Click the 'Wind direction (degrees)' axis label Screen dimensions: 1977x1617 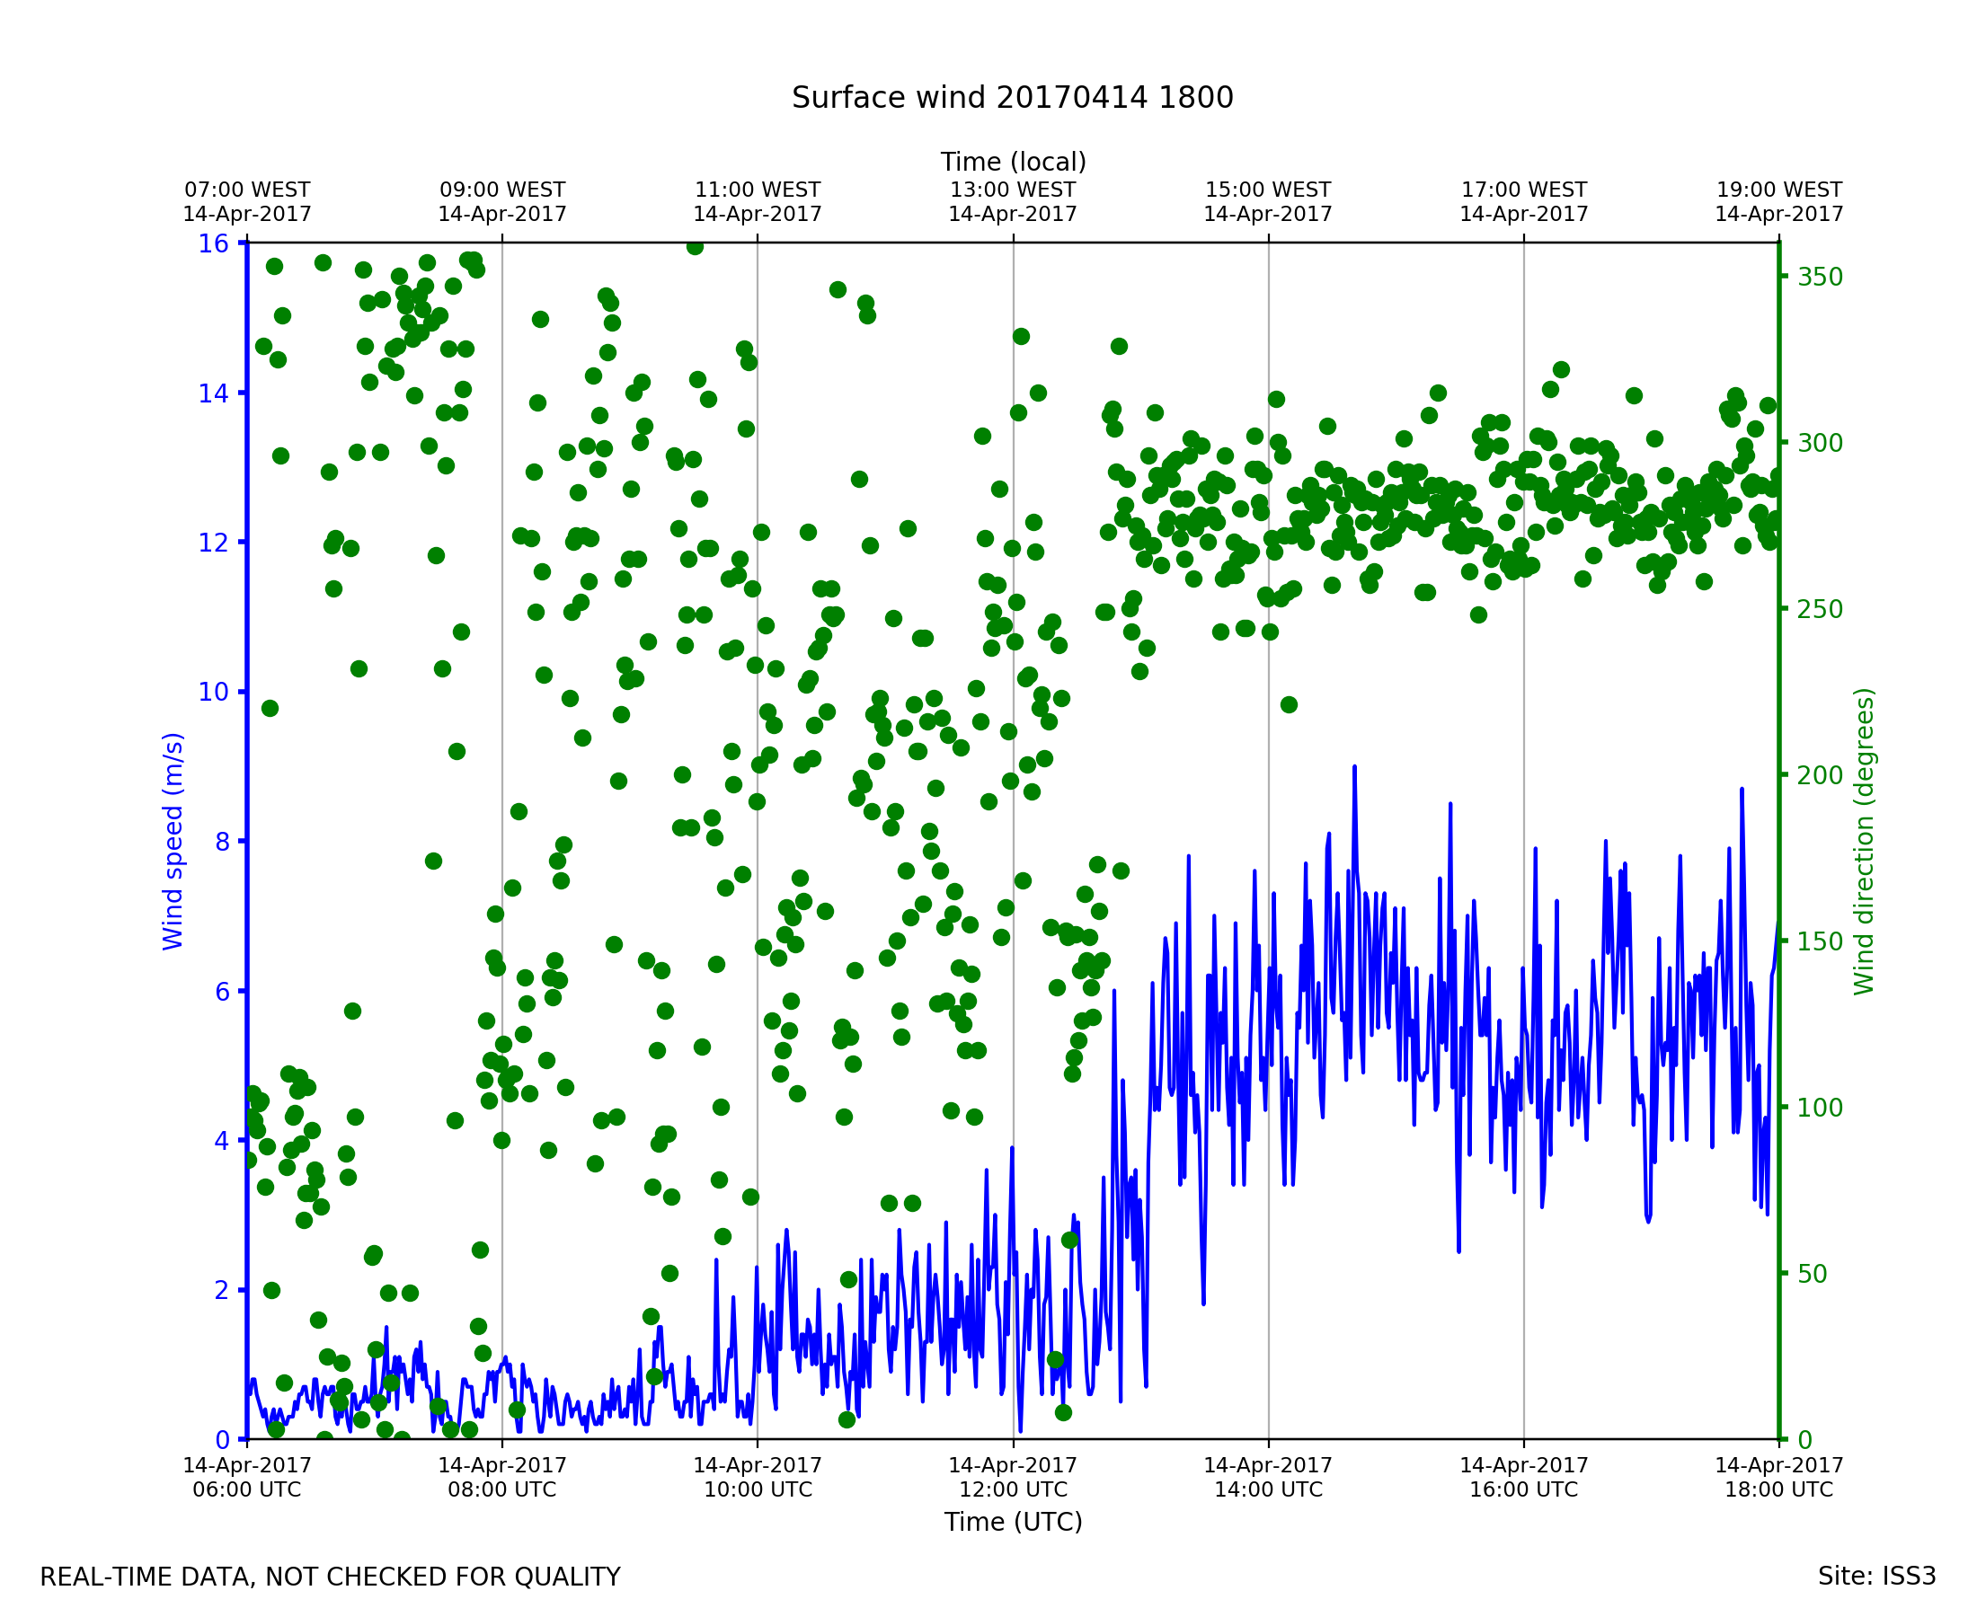pyautogui.click(x=1864, y=841)
